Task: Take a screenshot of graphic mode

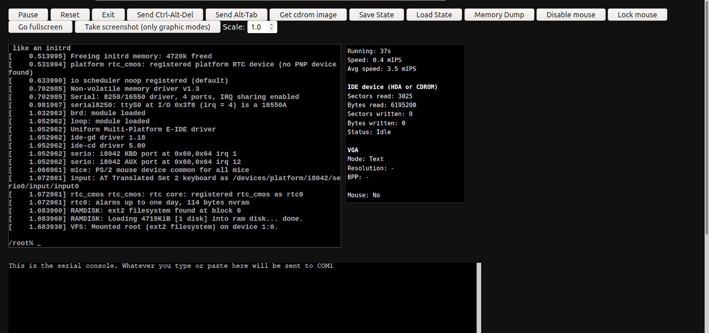Action: 147,27
